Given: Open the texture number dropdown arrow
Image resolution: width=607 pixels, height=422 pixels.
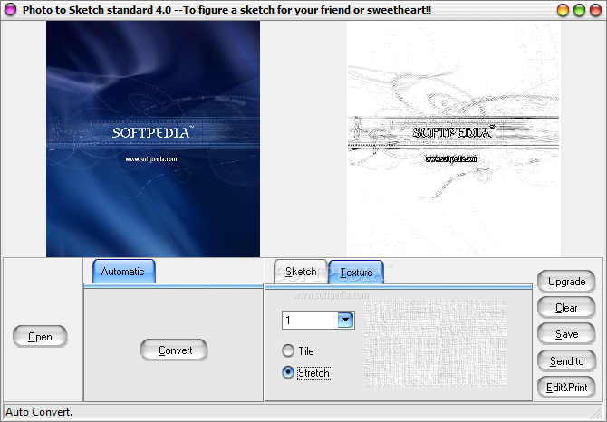Looking at the screenshot, I should [x=346, y=320].
